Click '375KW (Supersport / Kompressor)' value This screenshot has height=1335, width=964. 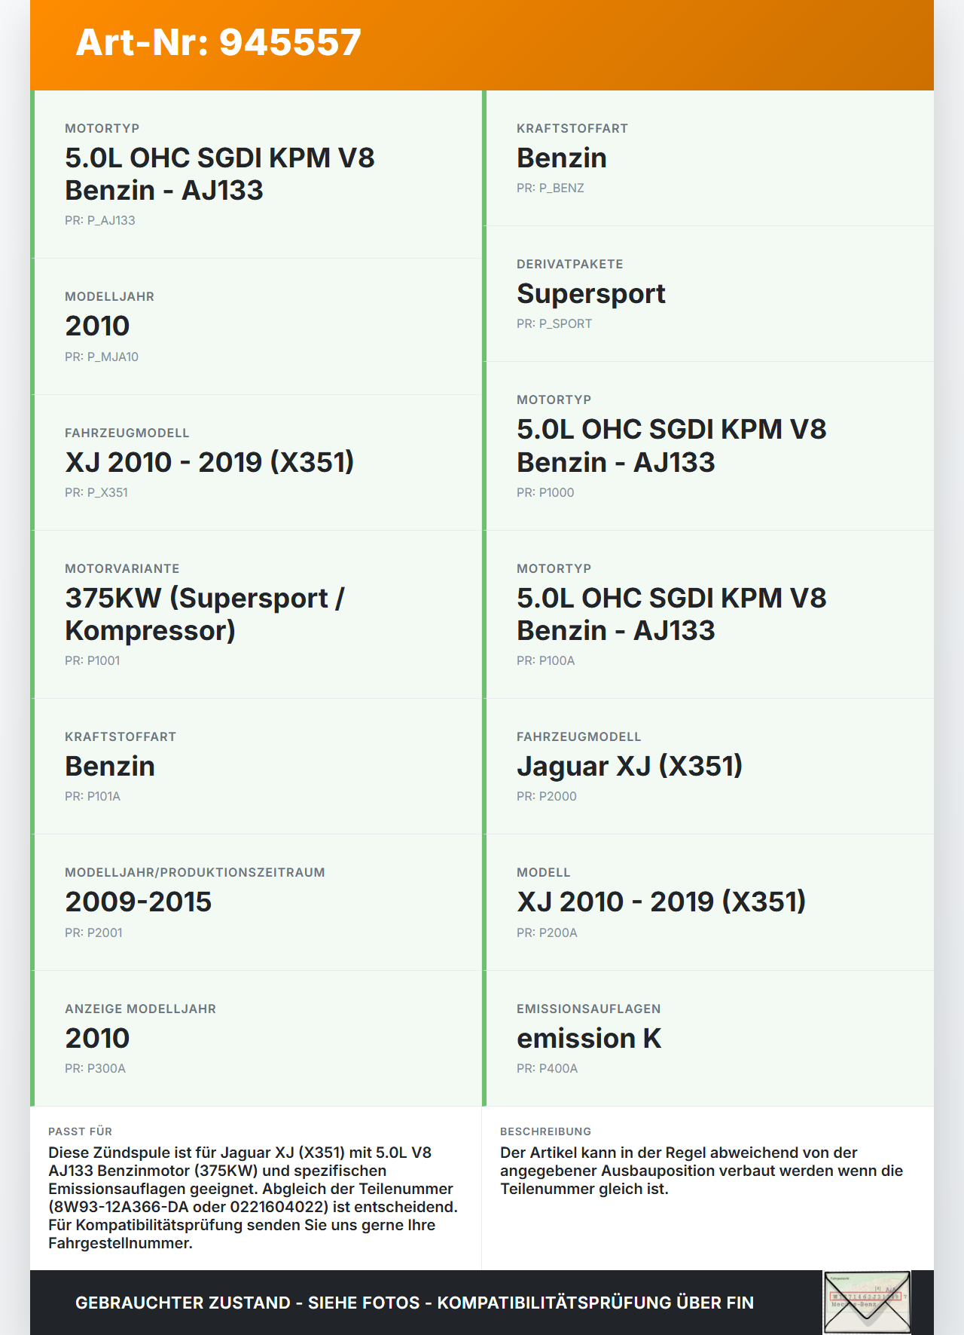(x=205, y=614)
